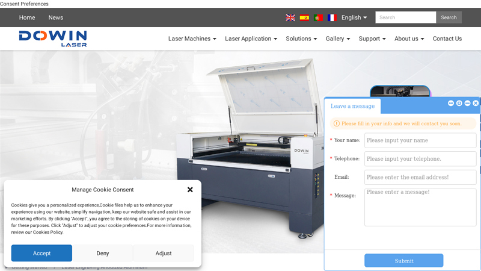The width and height of the screenshot is (481, 271).
Task: Click the thumbnail above the message widget
Action: click(400, 92)
